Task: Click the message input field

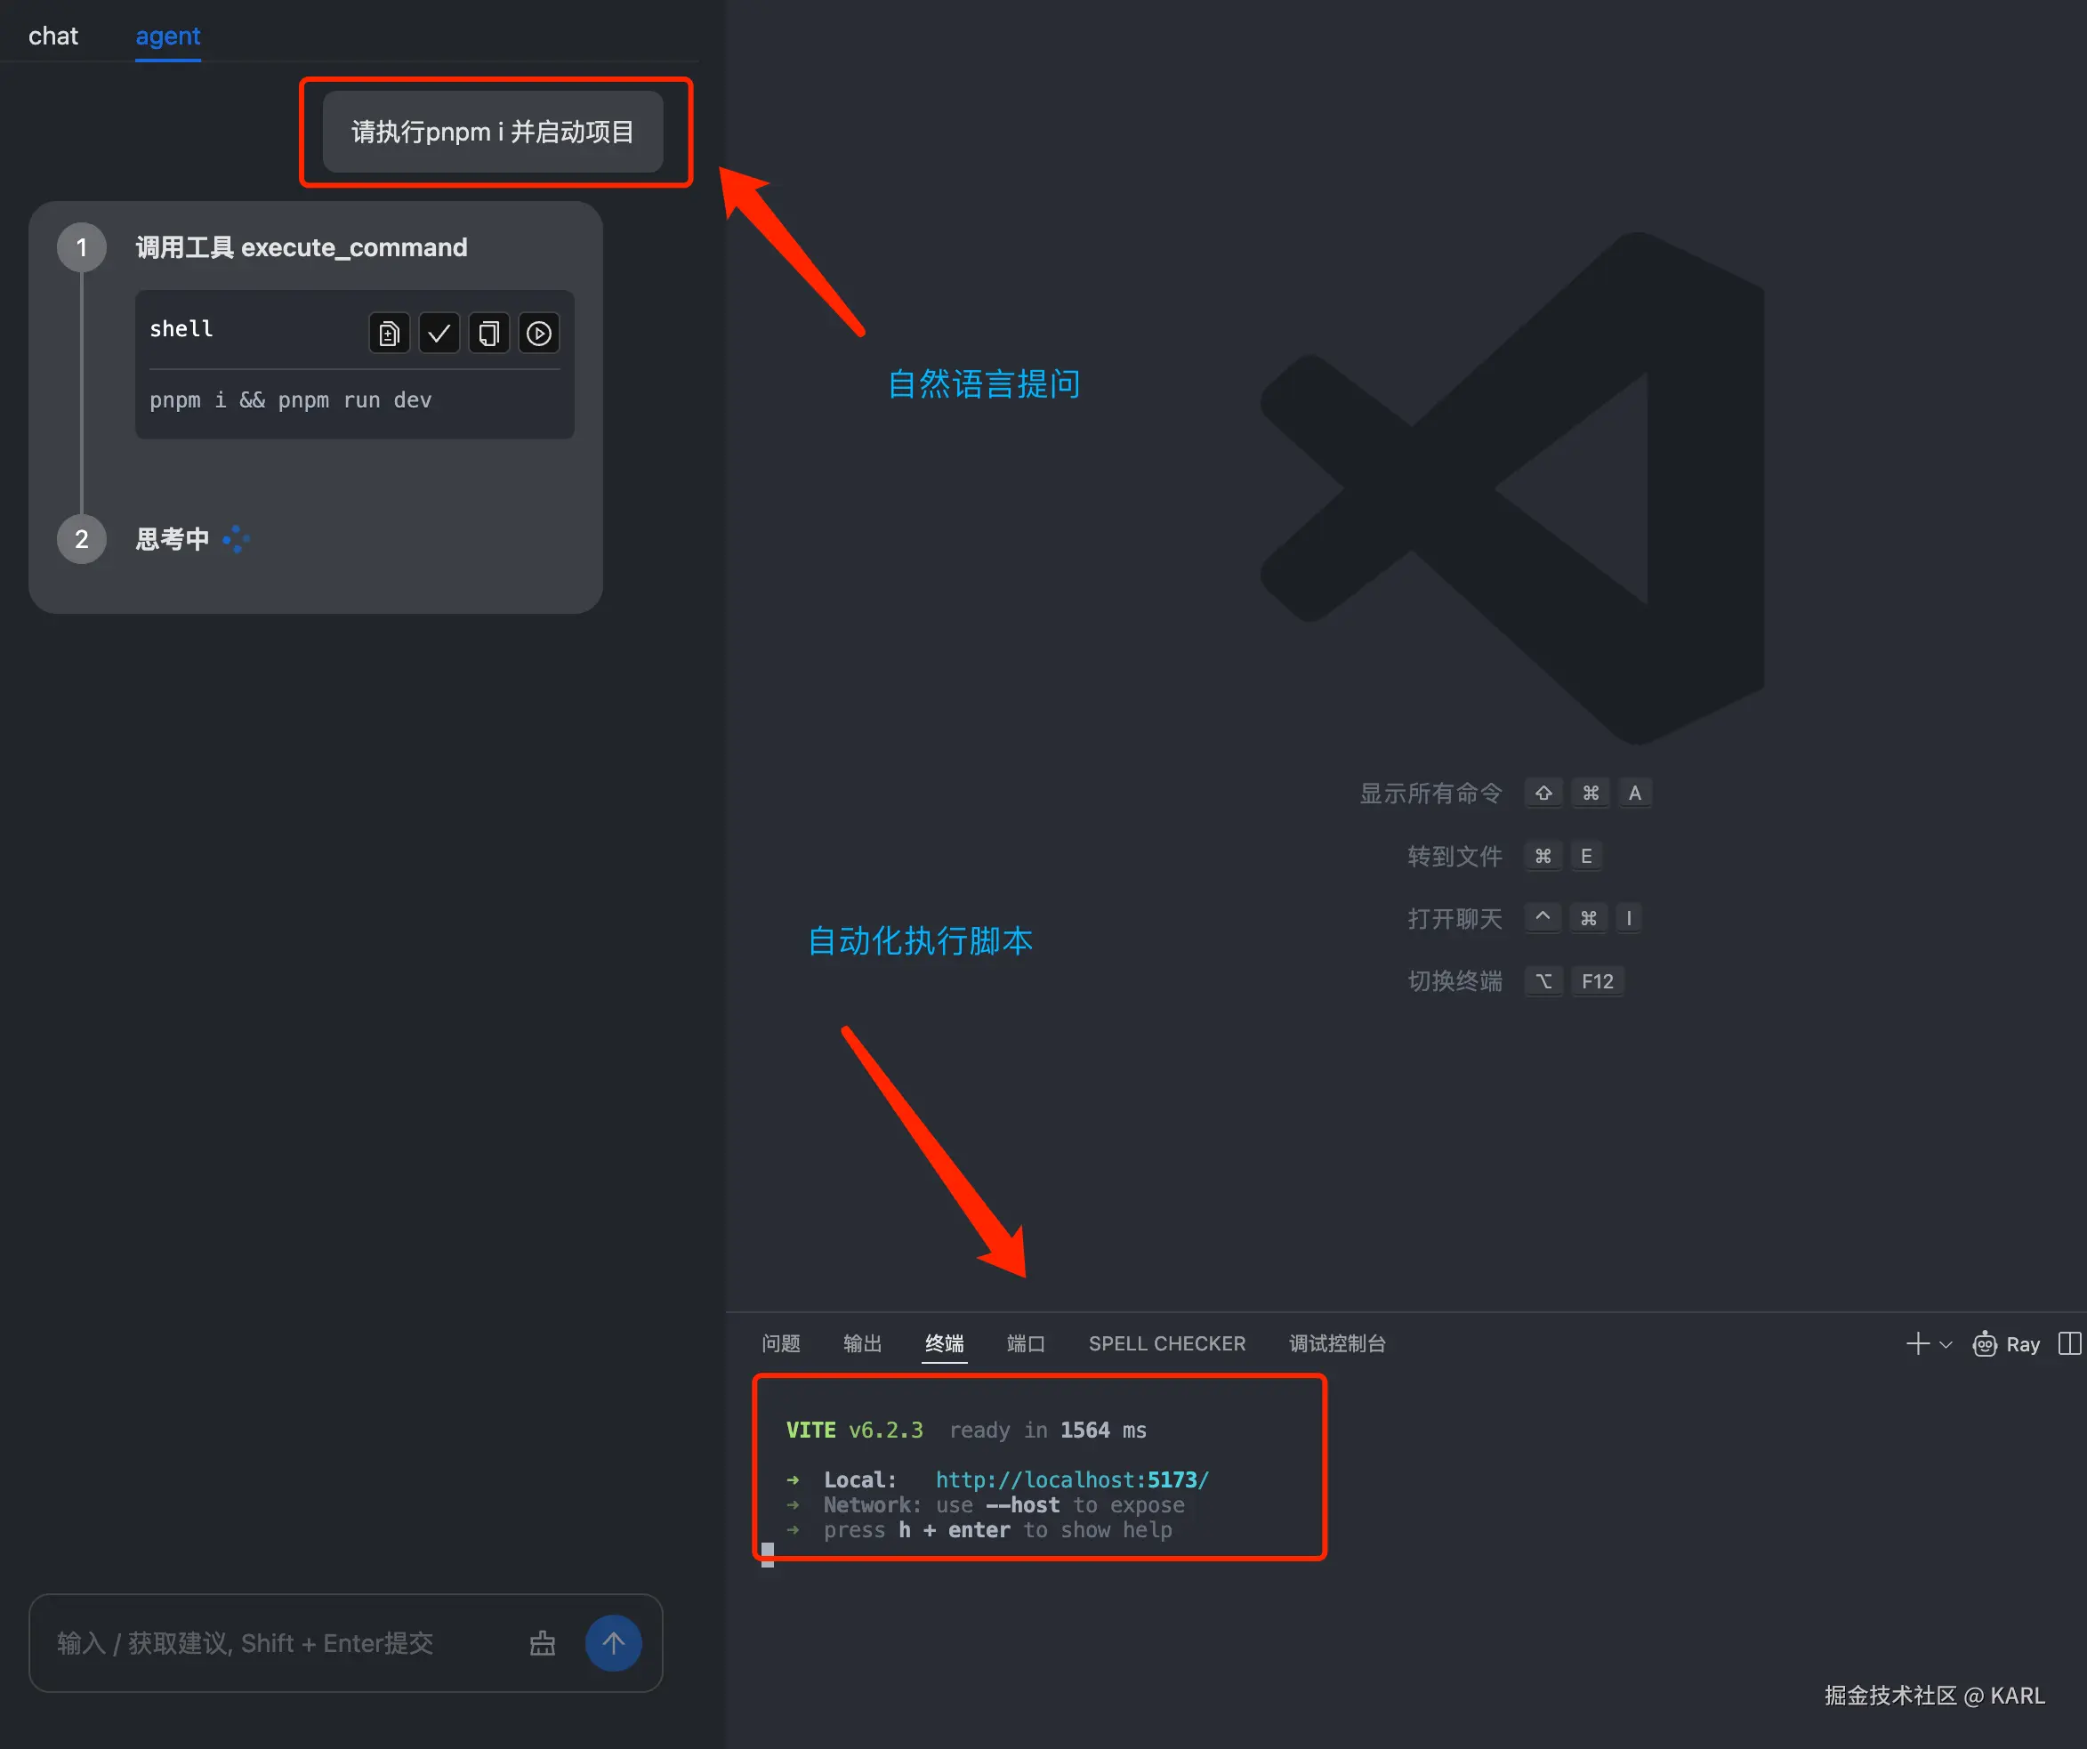Action: [x=278, y=1642]
